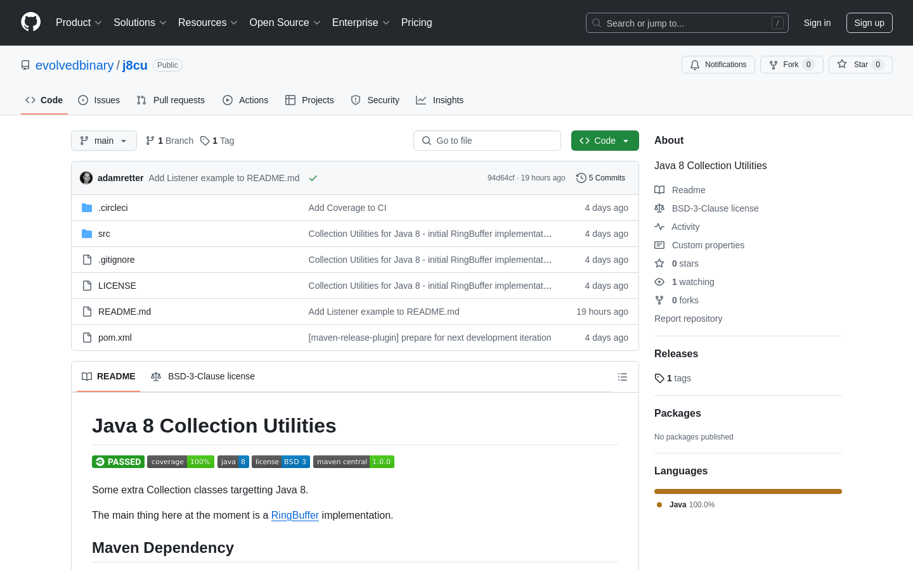
Task: Open the green Code dropdown button
Action: click(x=605, y=141)
